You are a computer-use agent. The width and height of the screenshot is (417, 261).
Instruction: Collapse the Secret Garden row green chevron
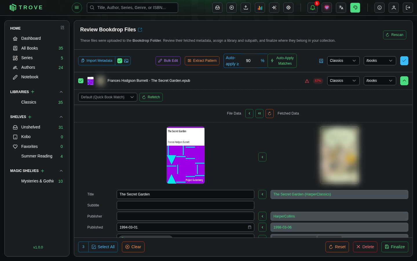[x=404, y=81]
